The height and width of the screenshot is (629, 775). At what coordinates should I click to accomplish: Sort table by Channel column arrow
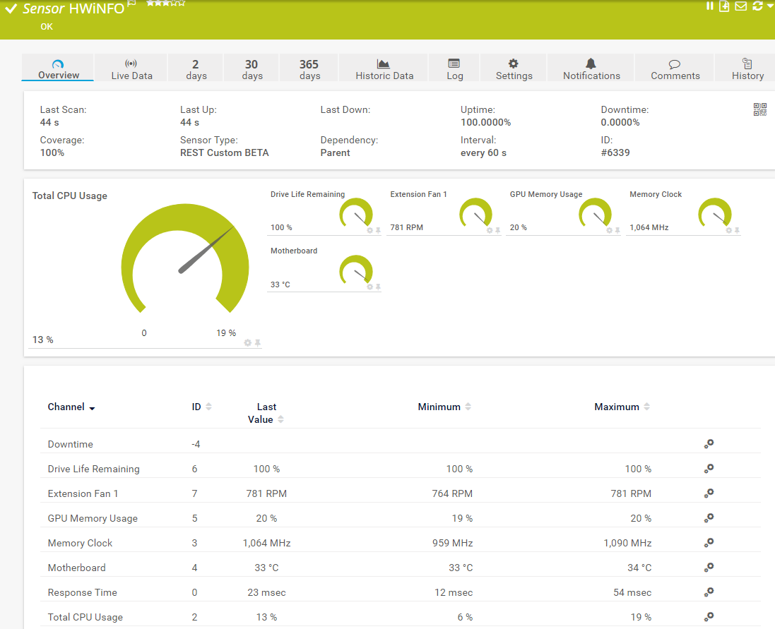pyautogui.click(x=92, y=408)
